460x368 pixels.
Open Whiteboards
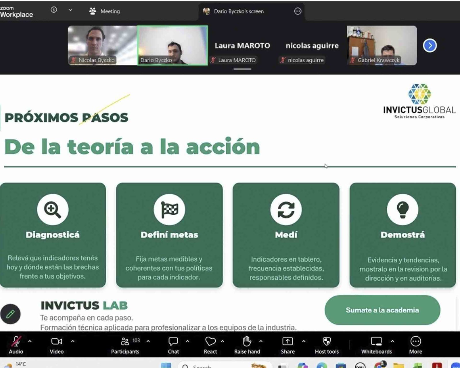coord(376,345)
